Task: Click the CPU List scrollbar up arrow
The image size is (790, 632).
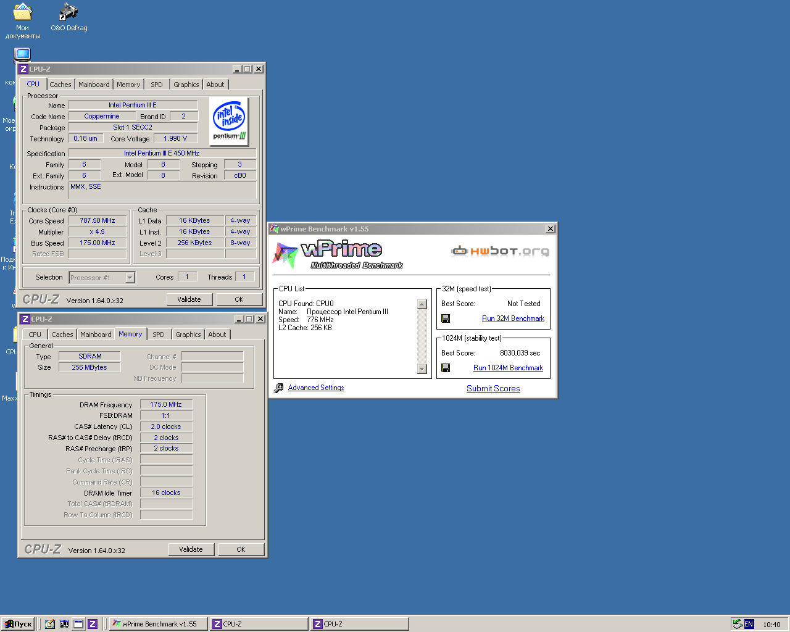Action: pyautogui.click(x=422, y=304)
